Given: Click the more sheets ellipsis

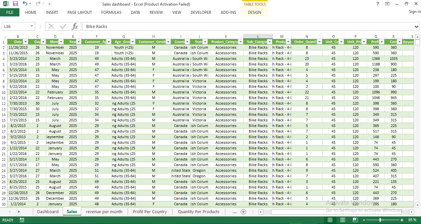Looking at the screenshot, I should coord(234,212).
